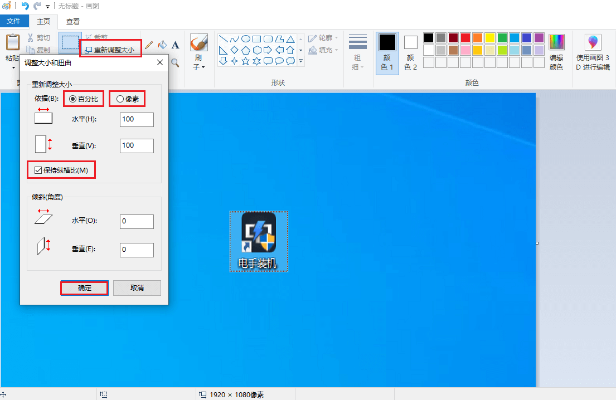The width and height of the screenshot is (616, 400).
Task: Open the 文件 (File) menu
Action: tap(14, 22)
